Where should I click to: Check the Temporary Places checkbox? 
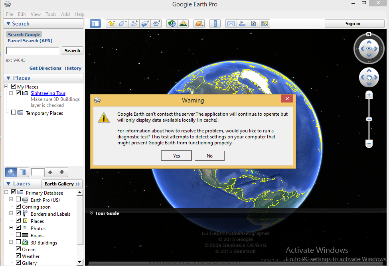point(14,112)
